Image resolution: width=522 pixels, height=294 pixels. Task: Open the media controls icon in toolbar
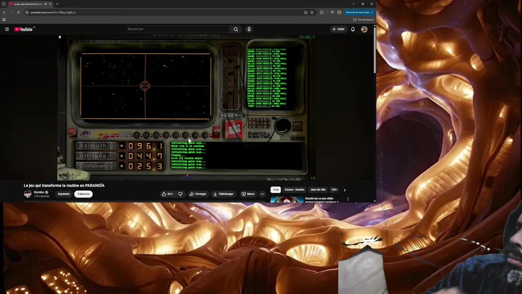click(332, 12)
